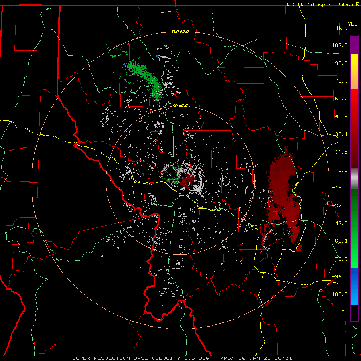Click the [KT] units label
Screen dimensions: 361x361
point(343,28)
